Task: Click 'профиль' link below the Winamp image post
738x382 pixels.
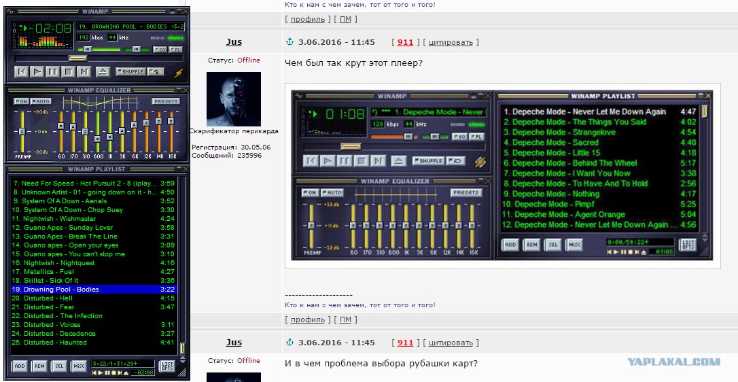Action: tap(307, 319)
